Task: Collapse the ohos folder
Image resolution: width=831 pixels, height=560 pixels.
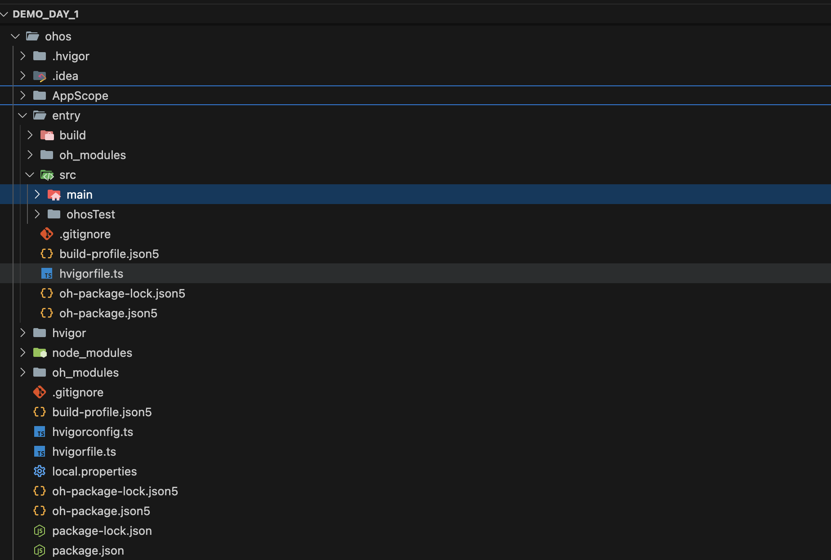Action: point(15,36)
